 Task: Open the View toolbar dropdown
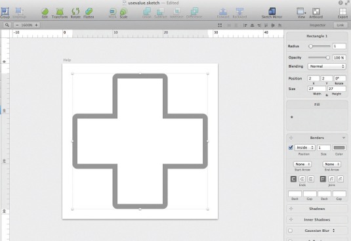(301, 12)
